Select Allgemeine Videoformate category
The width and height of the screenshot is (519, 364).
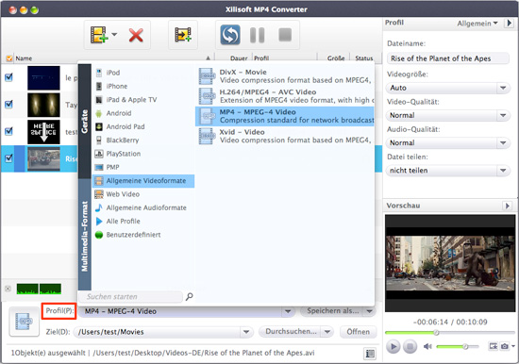tap(143, 181)
